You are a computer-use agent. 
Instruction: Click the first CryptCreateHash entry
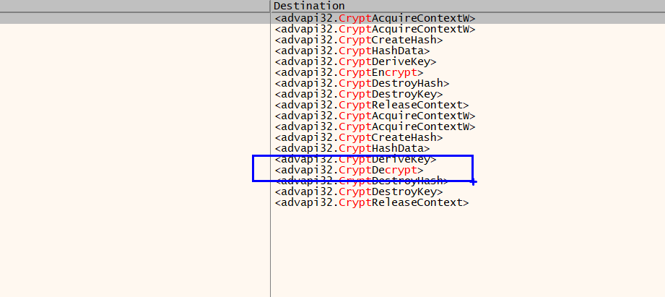358,40
